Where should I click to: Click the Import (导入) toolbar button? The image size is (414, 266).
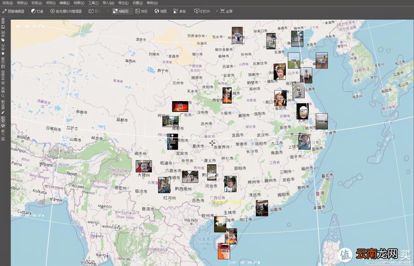coord(94,11)
